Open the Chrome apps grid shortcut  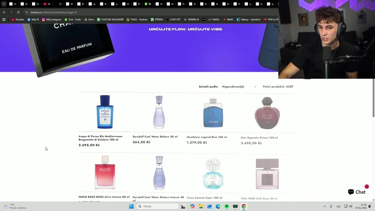(x=4, y=20)
